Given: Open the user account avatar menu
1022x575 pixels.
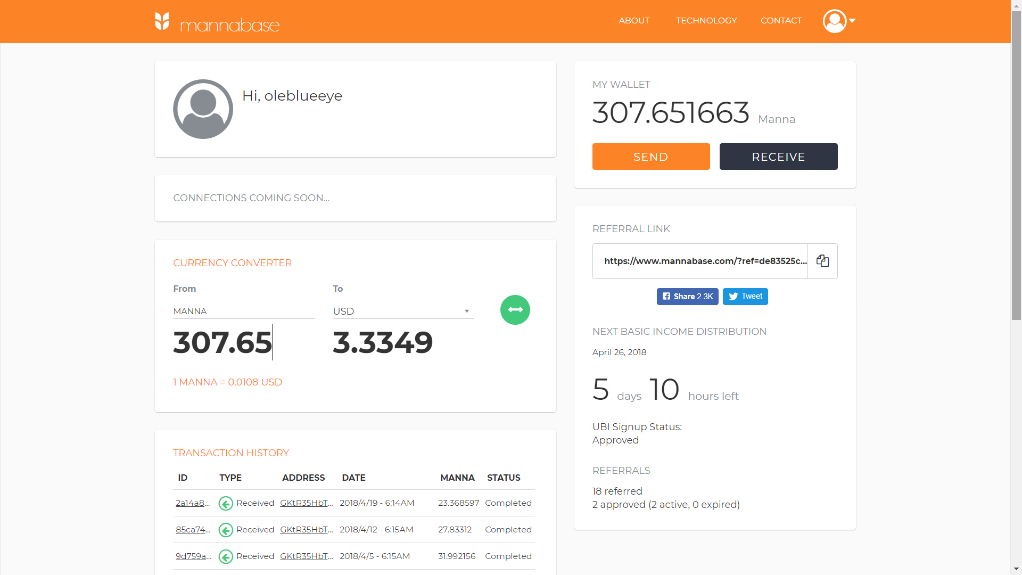Looking at the screenshot, I should (834, 21).
